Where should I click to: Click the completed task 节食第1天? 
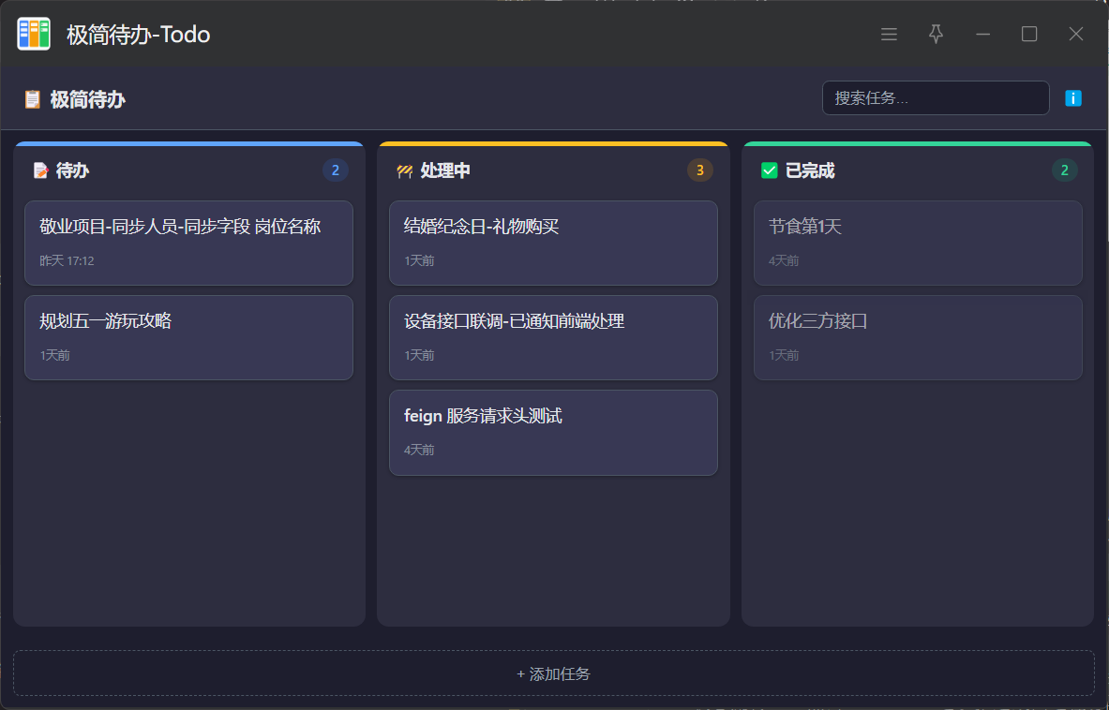click(918, 243)
